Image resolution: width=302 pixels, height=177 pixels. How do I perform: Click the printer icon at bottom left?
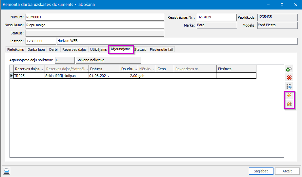[x=7, y=171]
